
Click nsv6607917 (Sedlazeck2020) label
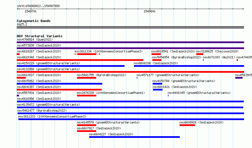(99, 128)
